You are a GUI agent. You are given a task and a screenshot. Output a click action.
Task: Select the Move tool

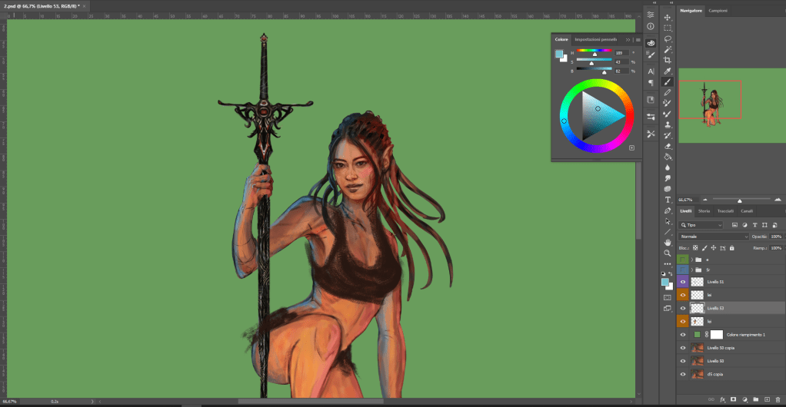tap(668, 17)
